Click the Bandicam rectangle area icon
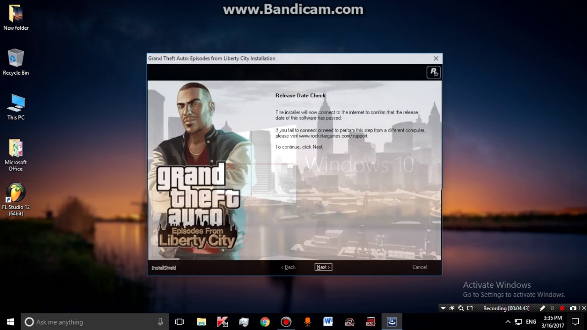This screenshot has height=330, width=587. tap(471, 308)
